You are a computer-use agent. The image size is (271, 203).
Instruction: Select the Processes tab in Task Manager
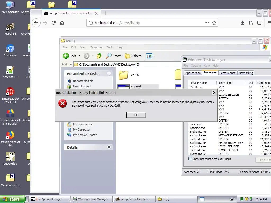[210, 72]
